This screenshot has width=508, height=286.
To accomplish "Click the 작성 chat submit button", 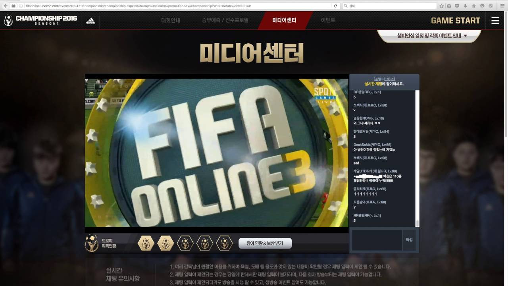I will 409,240.
